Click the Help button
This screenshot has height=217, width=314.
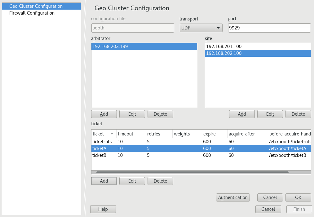point(103,209)
